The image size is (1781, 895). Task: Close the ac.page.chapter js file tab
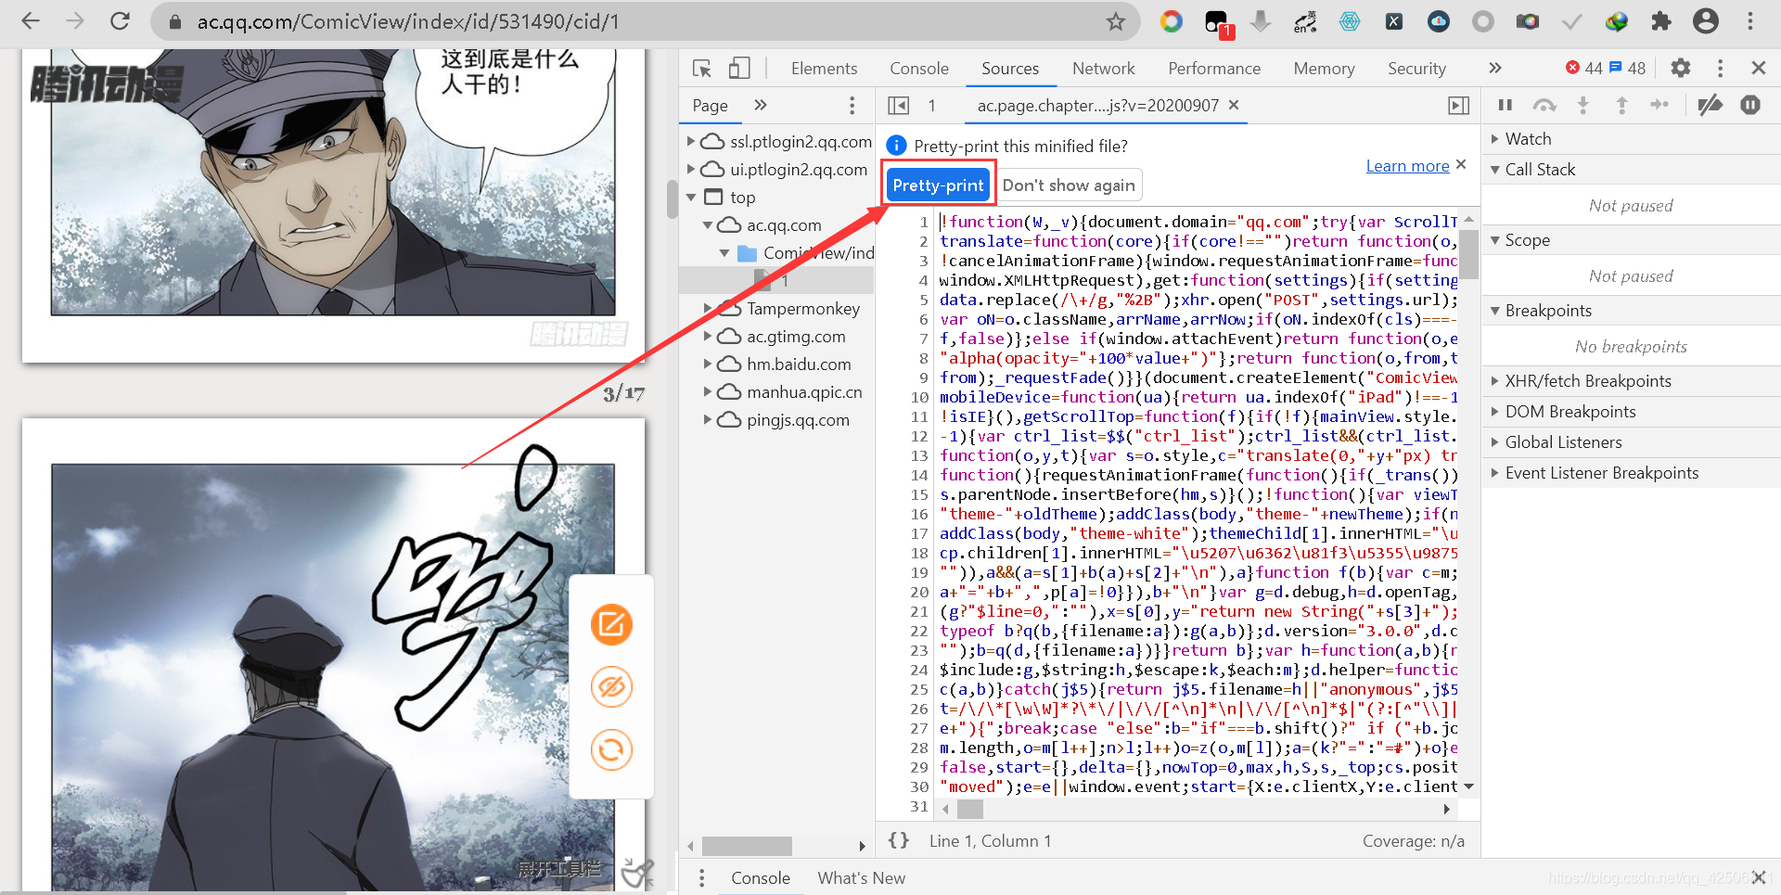tap(1234, 105)
